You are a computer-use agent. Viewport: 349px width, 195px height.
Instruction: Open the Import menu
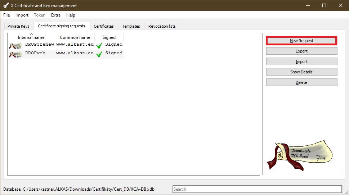(x=22, y=15)
